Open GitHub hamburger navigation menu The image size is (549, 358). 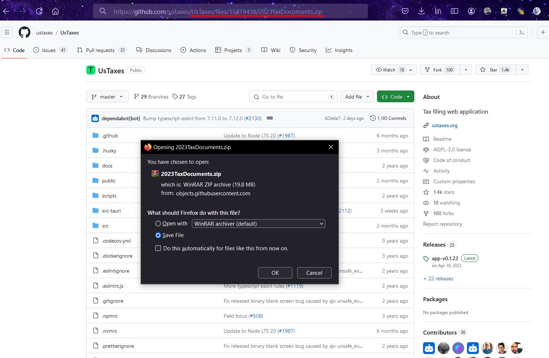coord(7,32)
